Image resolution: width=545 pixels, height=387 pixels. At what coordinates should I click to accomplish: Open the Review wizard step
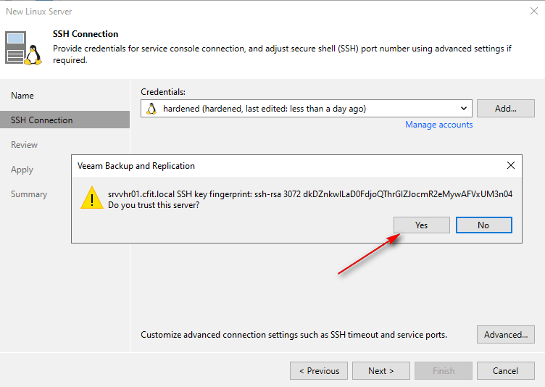pyautogui.click(x=24, y=145)
